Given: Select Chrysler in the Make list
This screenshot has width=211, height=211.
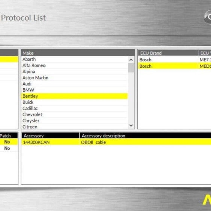Looking at the screenshot, I should (x=74, y=121).
